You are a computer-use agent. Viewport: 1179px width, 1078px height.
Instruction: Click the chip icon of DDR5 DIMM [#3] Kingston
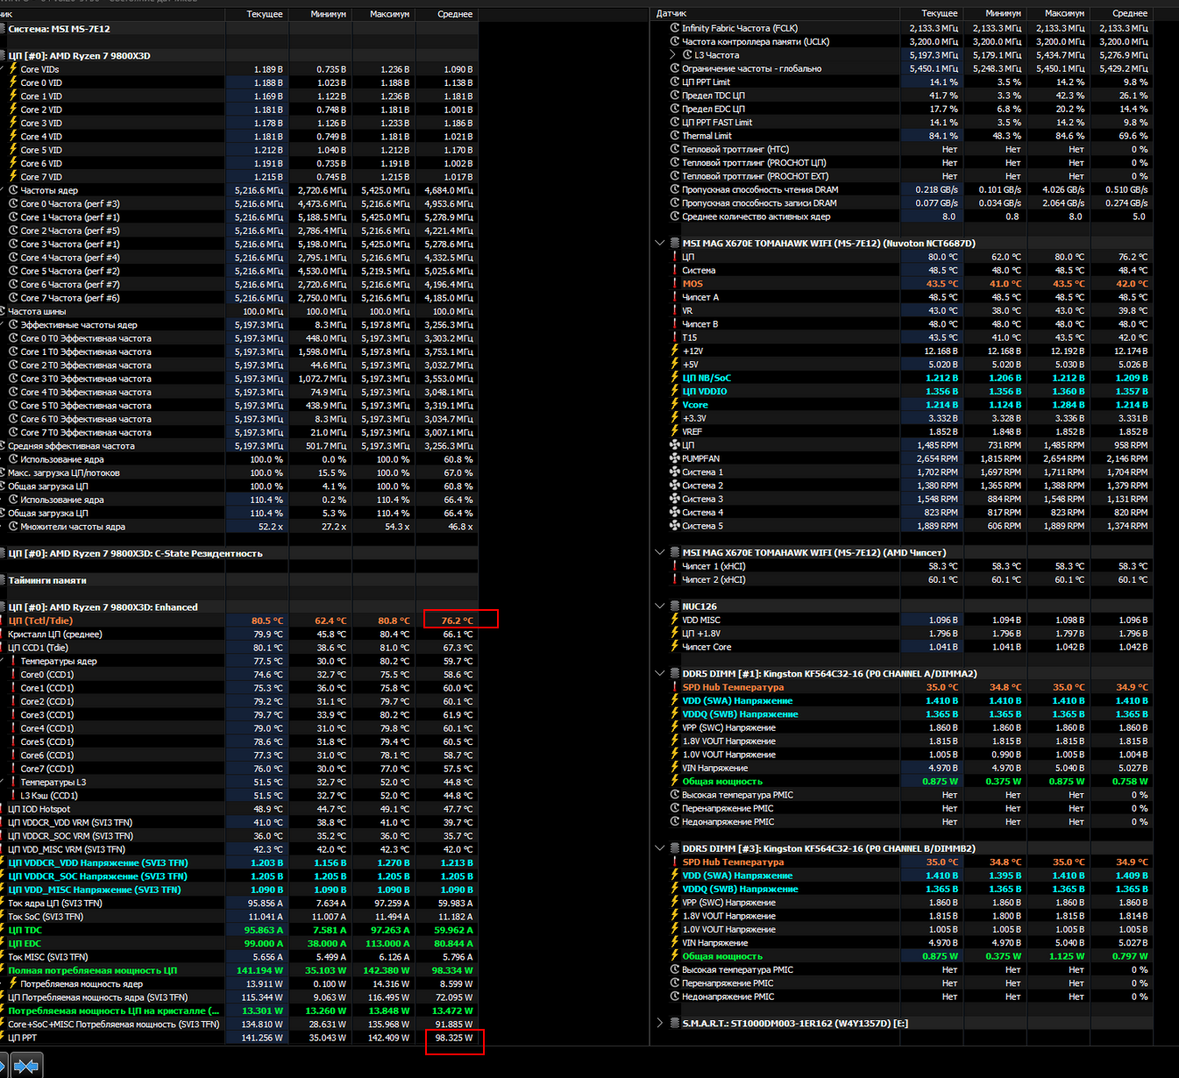pyautogui.click(x=675, y=848)
